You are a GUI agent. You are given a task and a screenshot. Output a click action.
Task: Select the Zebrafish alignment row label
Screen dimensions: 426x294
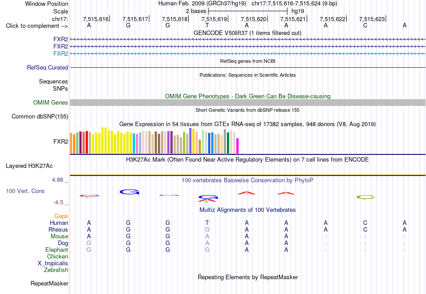tap(56, 270)
